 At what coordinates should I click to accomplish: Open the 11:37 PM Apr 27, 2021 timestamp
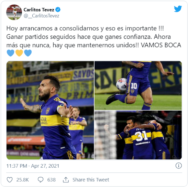[x=33, y=166]
